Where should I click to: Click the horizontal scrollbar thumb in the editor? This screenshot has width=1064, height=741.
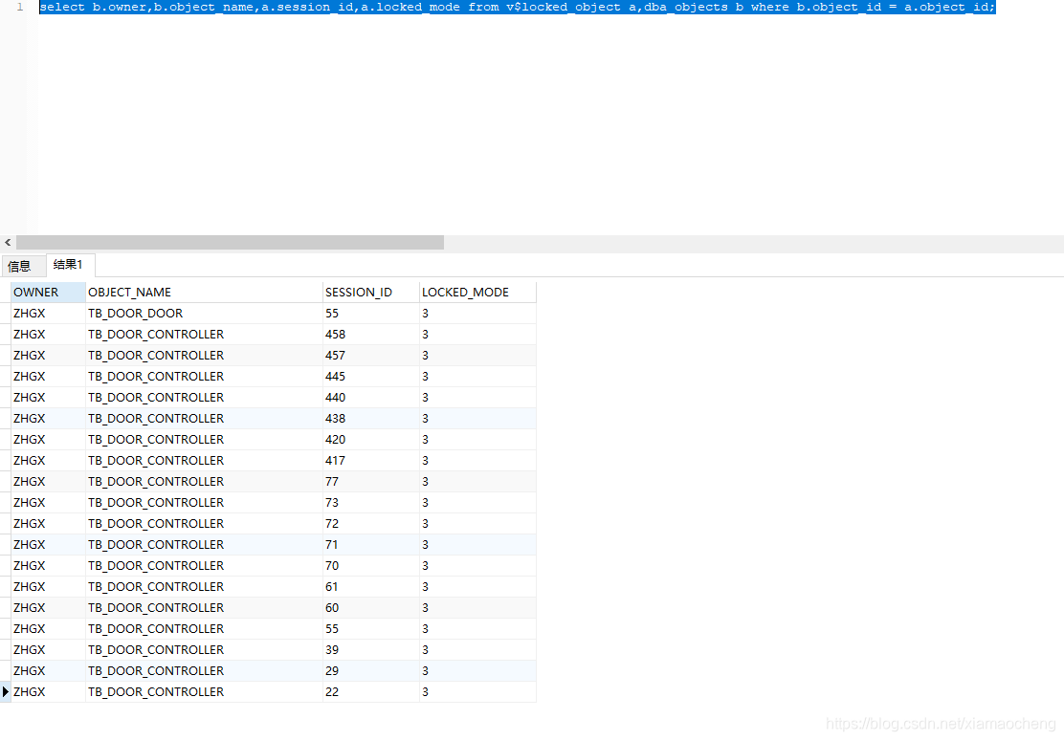[x=230, y=243]
